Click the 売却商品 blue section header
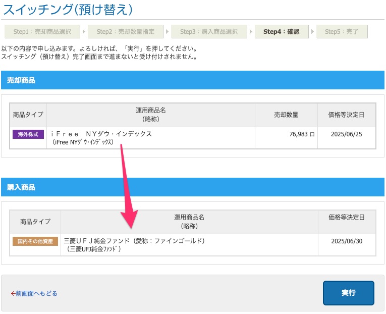The height and width of the screenshot is (314, 386). pyautogui.click(x=193, y=80)
